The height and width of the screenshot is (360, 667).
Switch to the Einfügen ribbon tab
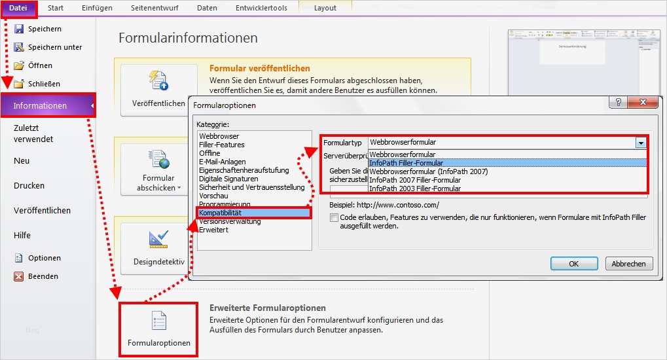point(97,8)
